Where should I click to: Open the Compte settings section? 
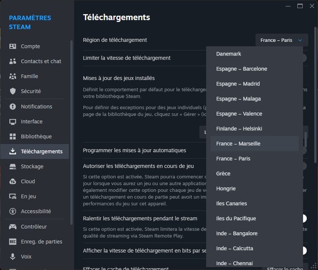[x=34, y=46]
